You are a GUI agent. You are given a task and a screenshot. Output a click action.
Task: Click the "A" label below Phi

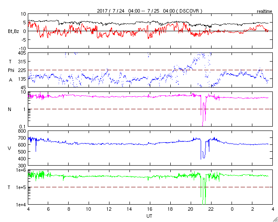click(10, 80)
